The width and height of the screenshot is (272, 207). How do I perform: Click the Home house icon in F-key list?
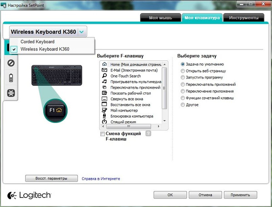click(104, 64)
